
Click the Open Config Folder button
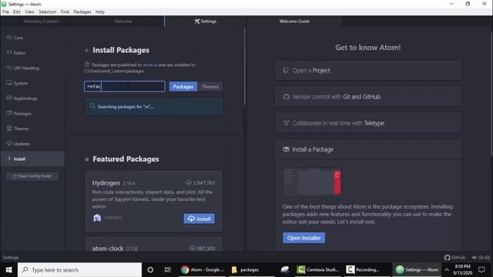32,176
